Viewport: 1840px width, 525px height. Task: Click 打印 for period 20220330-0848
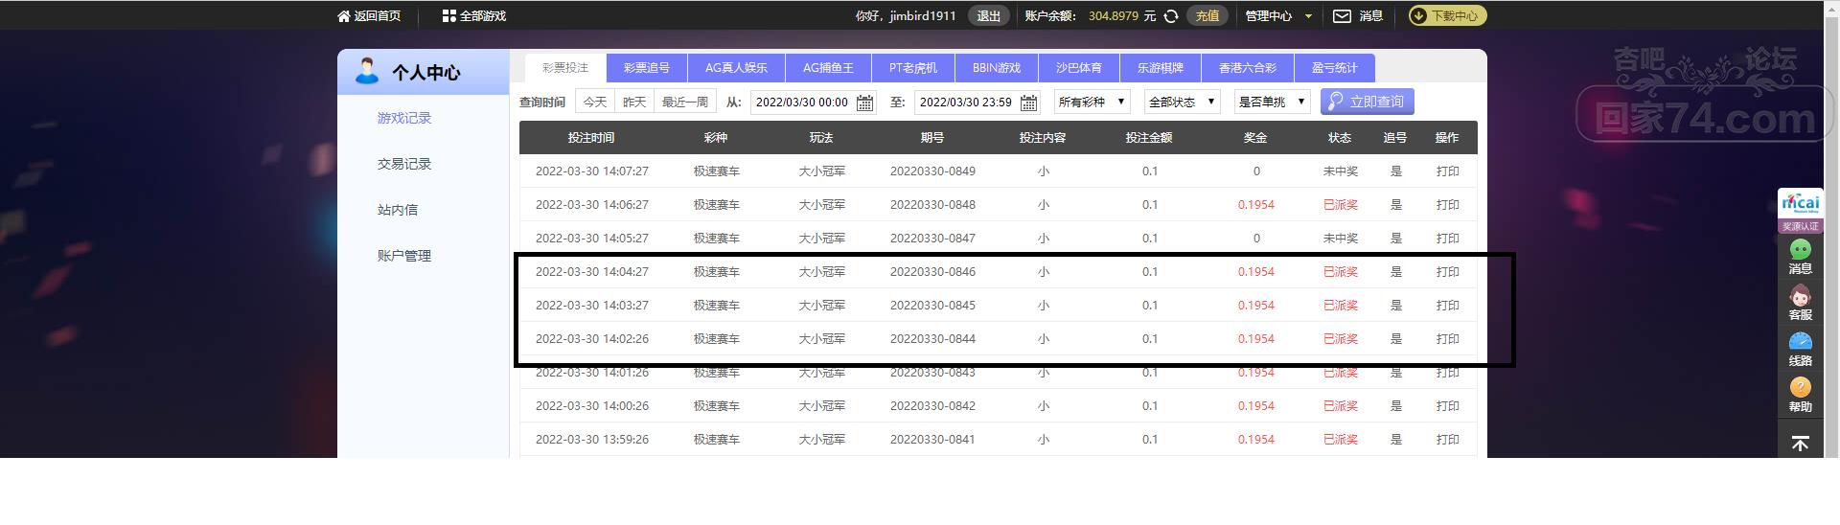[x=1447, y=205]
